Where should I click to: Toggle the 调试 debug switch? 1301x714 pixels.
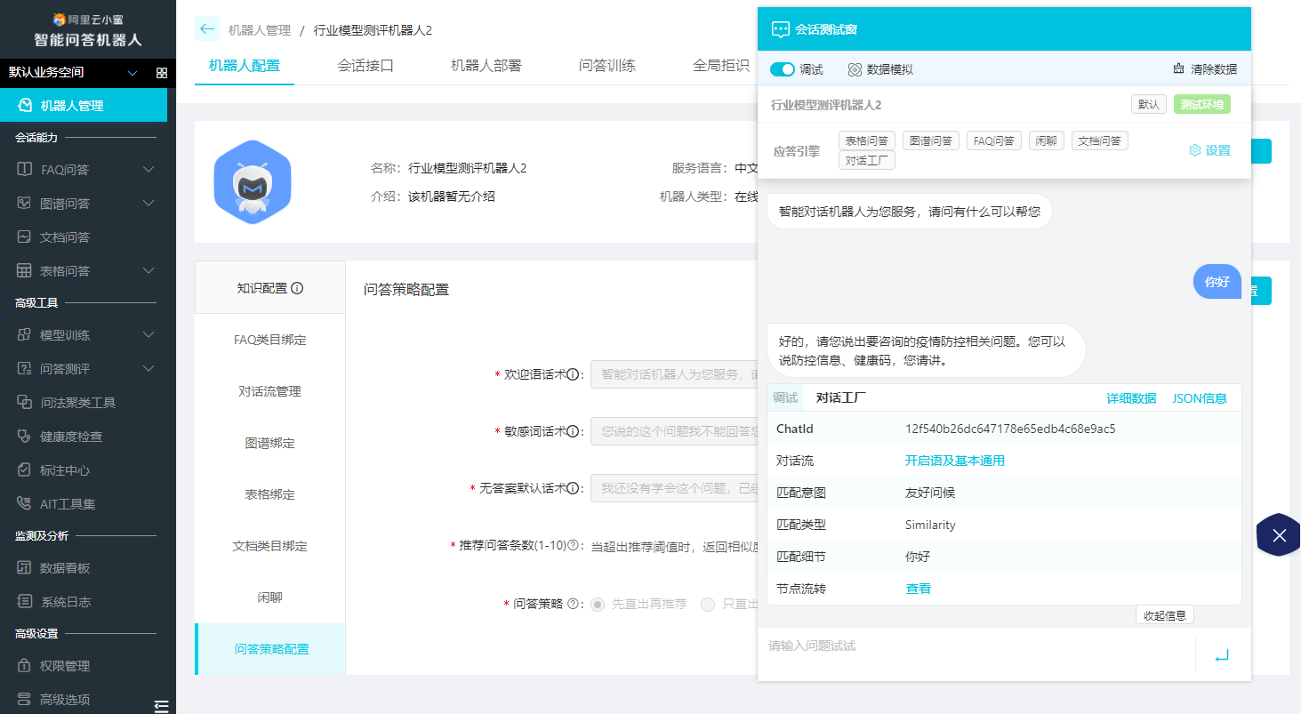[x=782, y=69]
